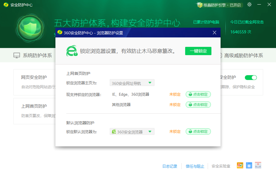
Task: Open 日志记录 link
Action: point(170,166)
